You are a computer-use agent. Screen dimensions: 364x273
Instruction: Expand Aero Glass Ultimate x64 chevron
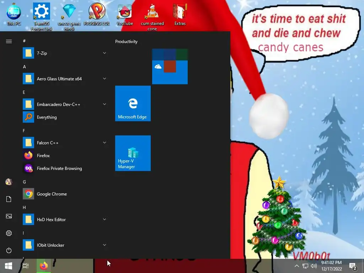coord(105,79)
